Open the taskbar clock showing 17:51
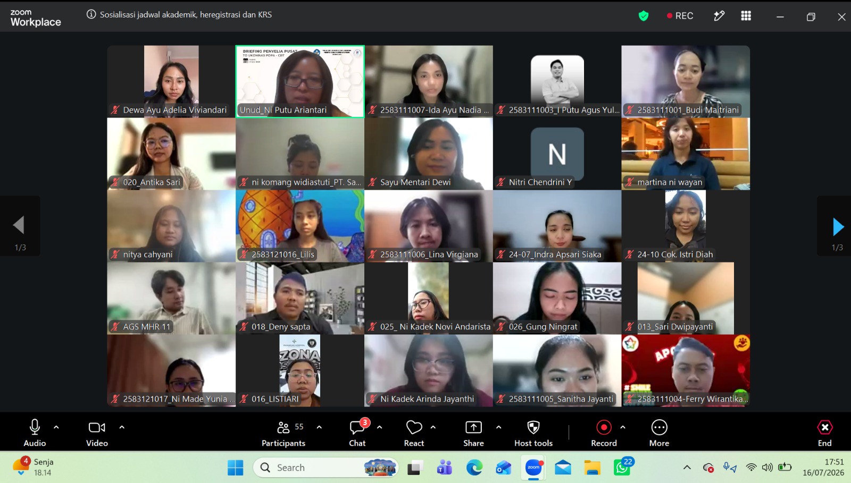 pos(823,467)
